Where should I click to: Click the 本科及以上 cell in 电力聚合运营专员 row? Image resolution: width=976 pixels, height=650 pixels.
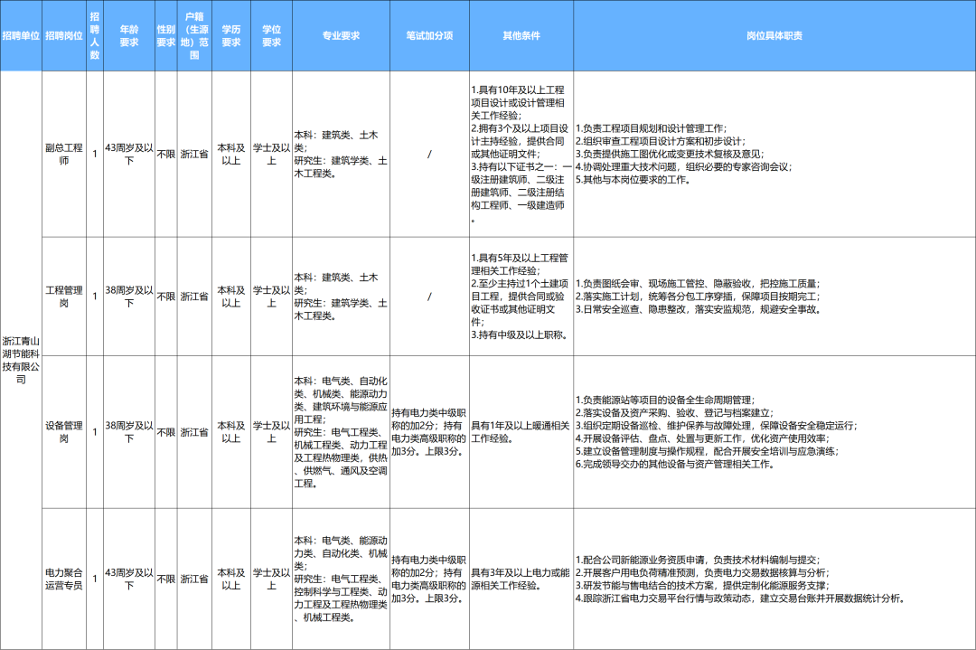(231, 579)
